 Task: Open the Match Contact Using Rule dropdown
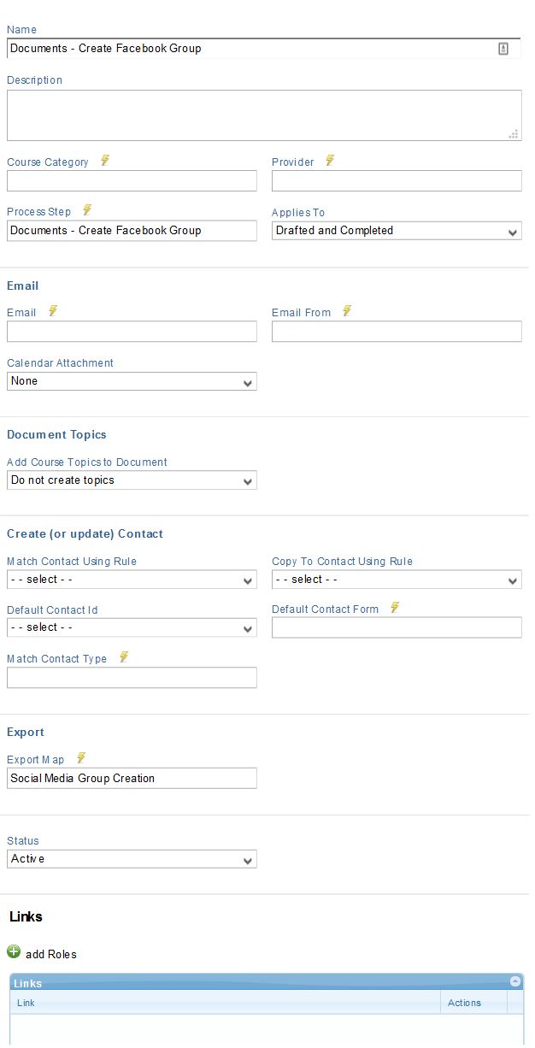(132, 580)
